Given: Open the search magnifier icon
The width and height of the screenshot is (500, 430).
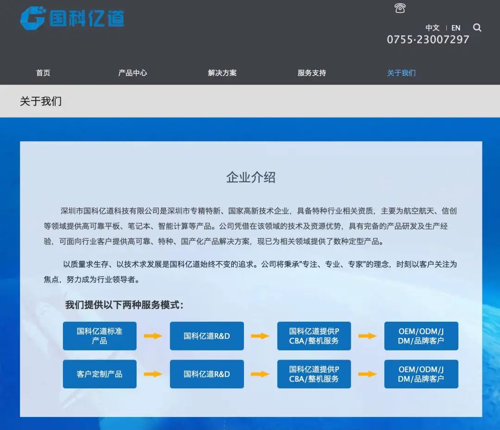Looking at the screenshot, I should tap(477, 28).
